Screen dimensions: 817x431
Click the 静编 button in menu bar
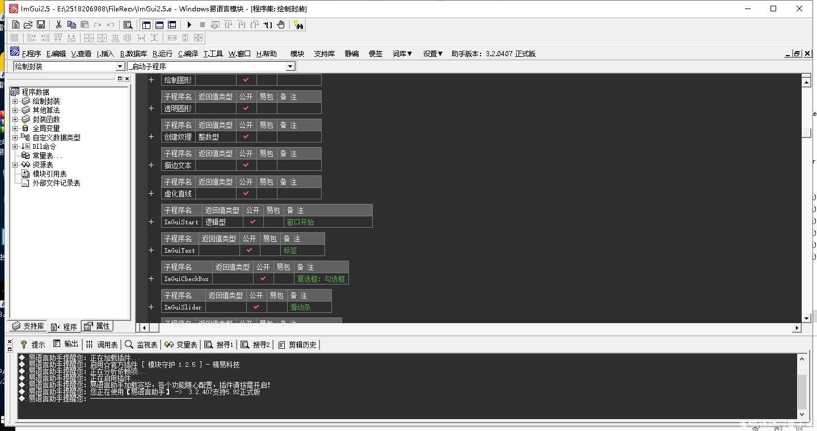pyautogui.click(x=352, y=54)
